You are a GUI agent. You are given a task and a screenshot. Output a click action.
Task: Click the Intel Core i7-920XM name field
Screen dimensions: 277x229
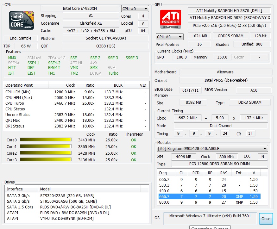coord(80,8)
